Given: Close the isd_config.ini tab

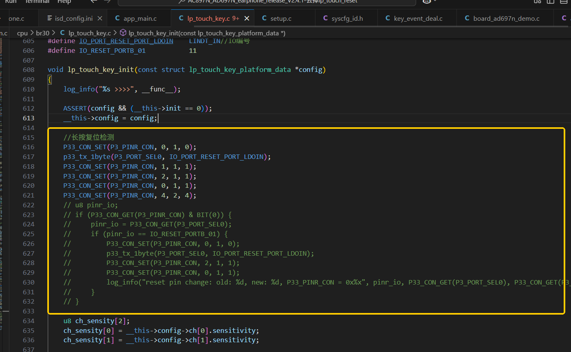Looking at the screenshot, I should coord(100,18).
